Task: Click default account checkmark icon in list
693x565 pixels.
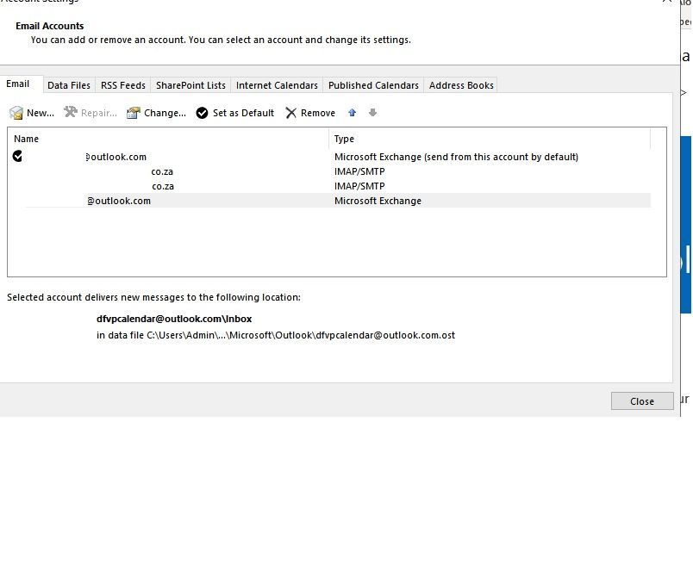Action: click(x=17, y=156)
